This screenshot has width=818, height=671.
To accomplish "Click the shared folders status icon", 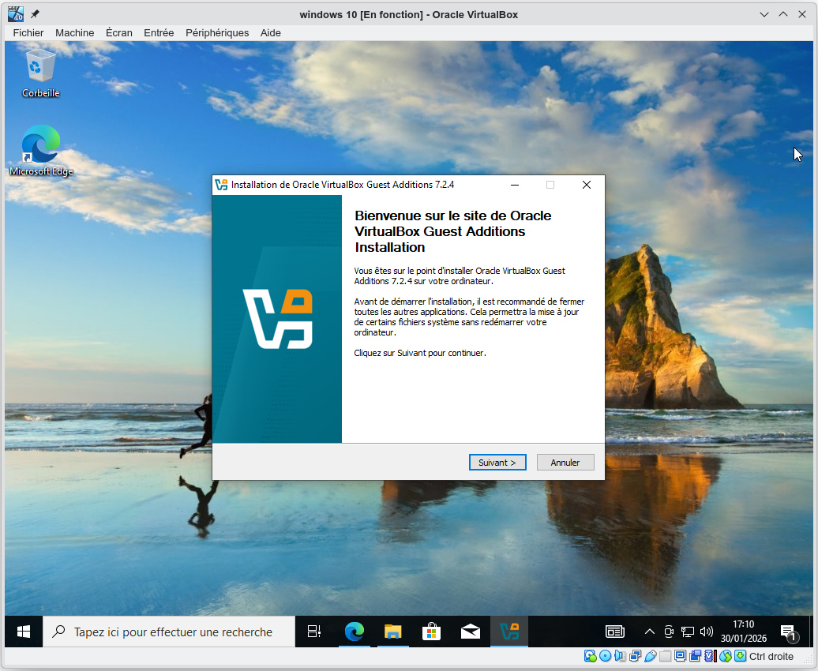I will (x=665, y=656).
